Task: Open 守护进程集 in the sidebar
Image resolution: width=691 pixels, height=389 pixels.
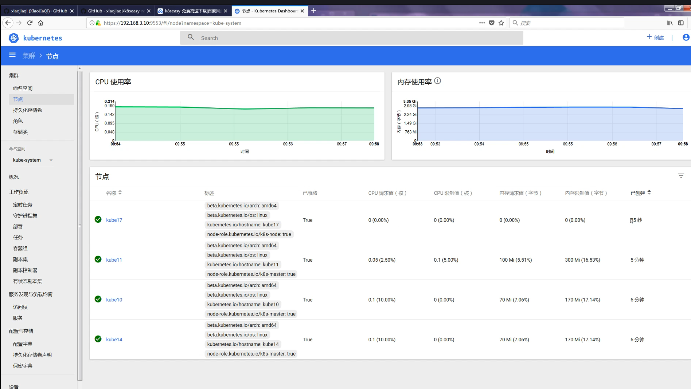Action: tap(25, 215)
